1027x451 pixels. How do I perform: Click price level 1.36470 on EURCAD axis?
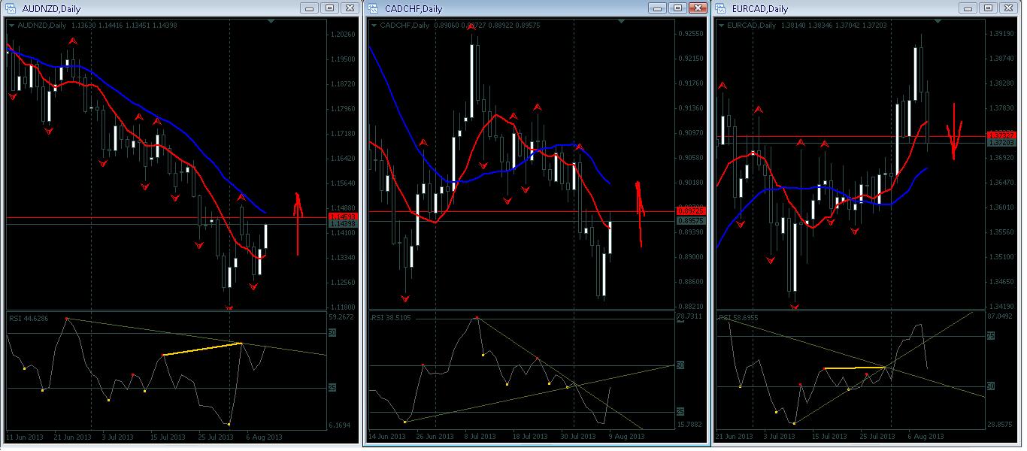click(1000, 183)
